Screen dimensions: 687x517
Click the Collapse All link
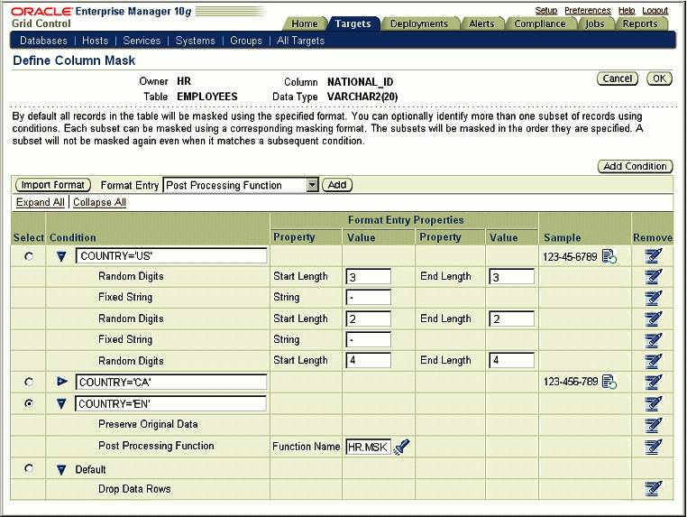(x=99, y=202)
